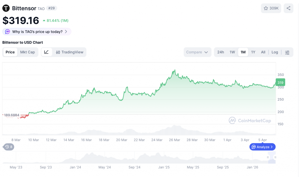The height and width of the screenshot is (177, 300).
Task: Open the TradingView candlestick chart
Action: coord(70,52)
